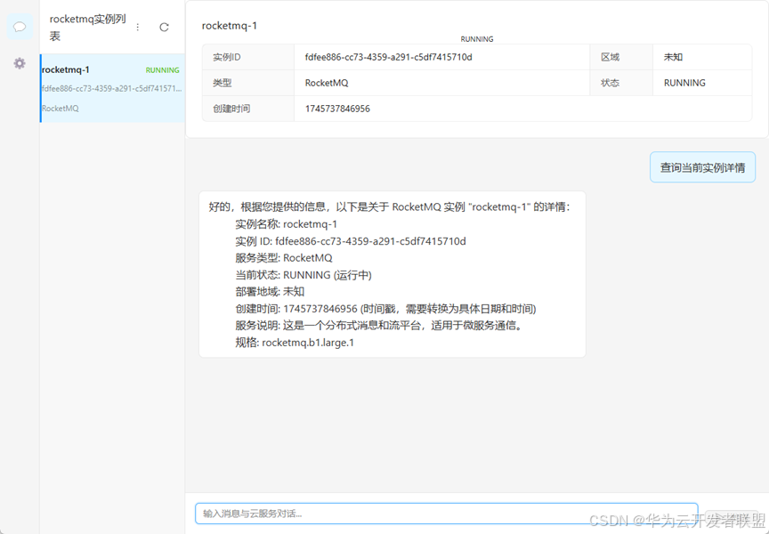Select the rocketmq-1 instance in list
This screenshot has height=534, width=769.
click(112, 88)
